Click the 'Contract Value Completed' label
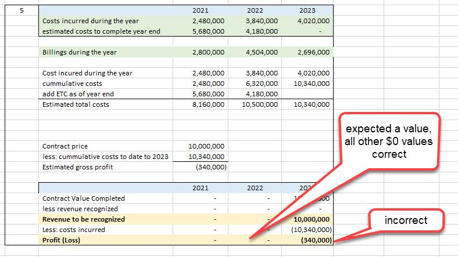The height and width of the screenshot is (257, 458). [x=84, y=198]
